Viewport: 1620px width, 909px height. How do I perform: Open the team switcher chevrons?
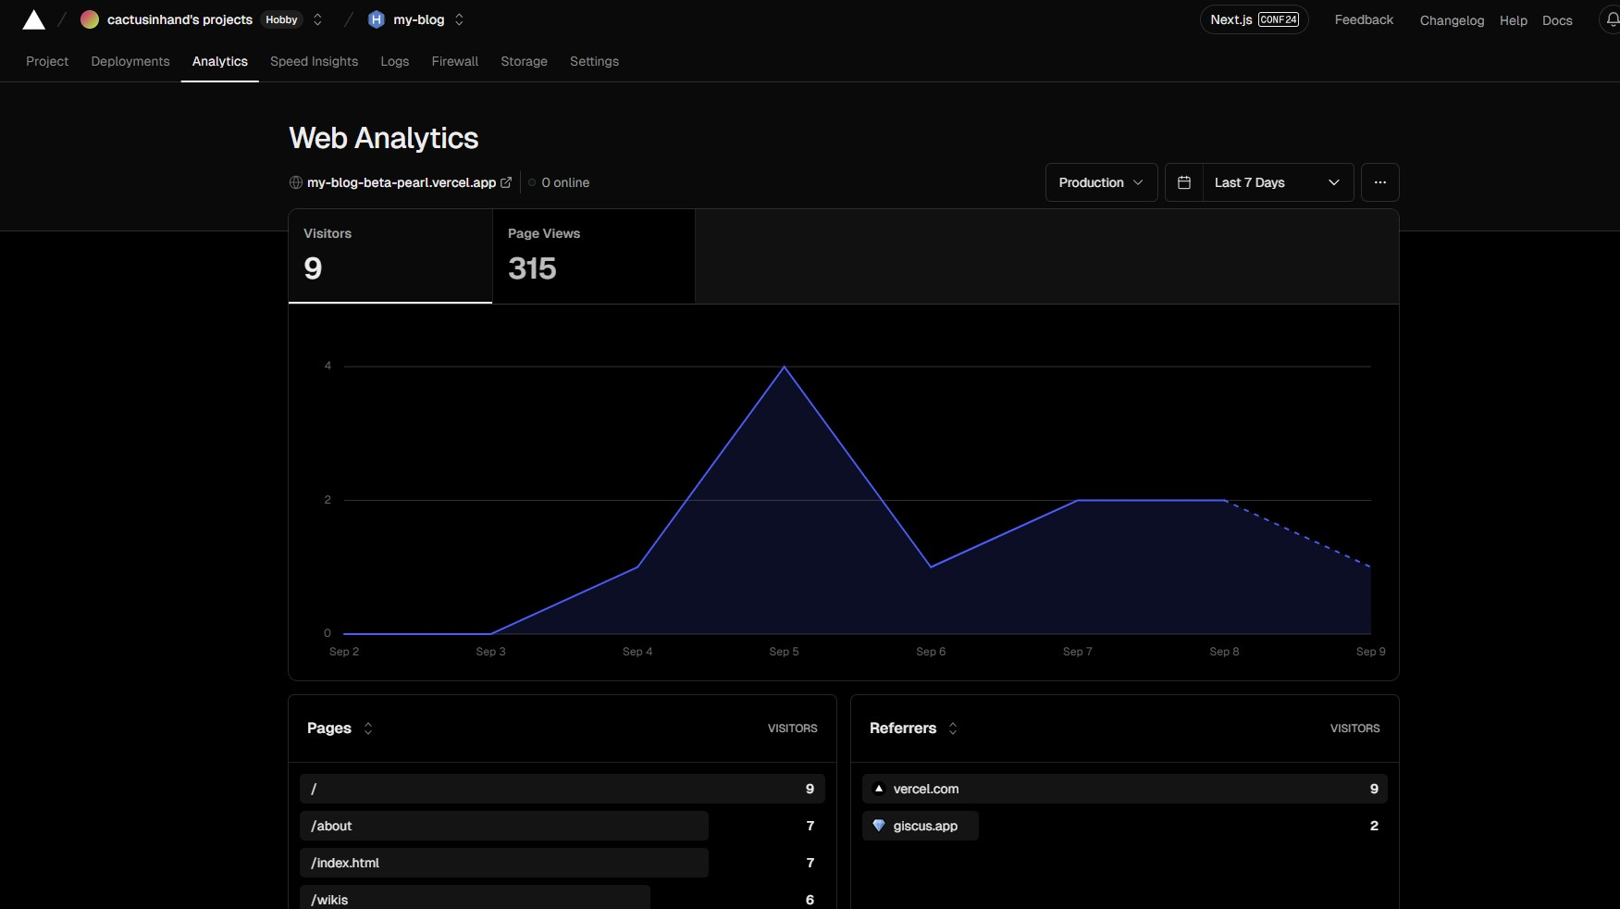[x=317, y=19]
